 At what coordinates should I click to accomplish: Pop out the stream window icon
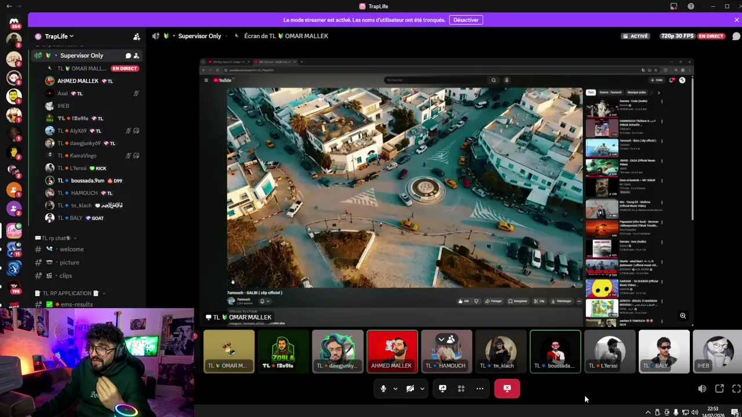click(719, 389)
